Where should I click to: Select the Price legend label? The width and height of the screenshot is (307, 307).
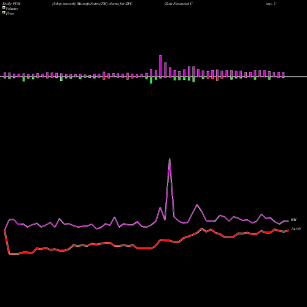point(10,14)
